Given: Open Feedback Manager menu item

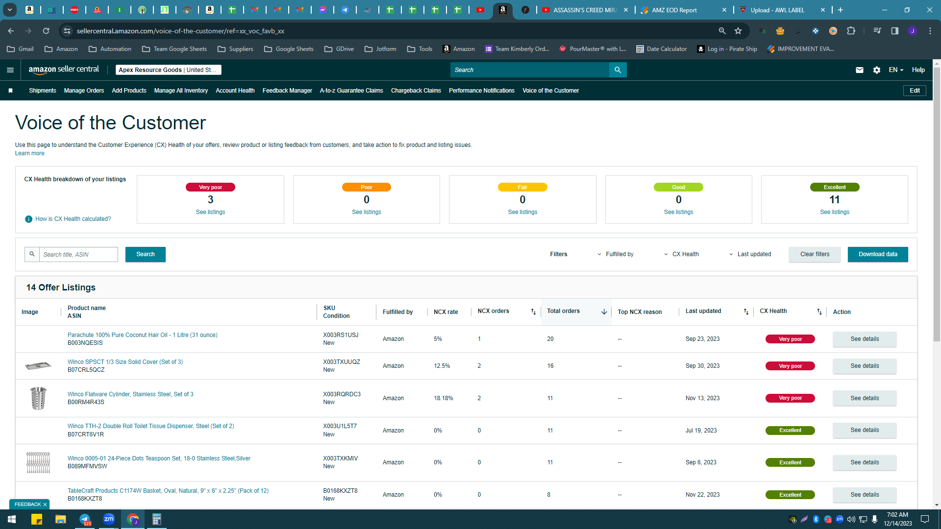Looking at the screenshot, I should pos(287,91).
